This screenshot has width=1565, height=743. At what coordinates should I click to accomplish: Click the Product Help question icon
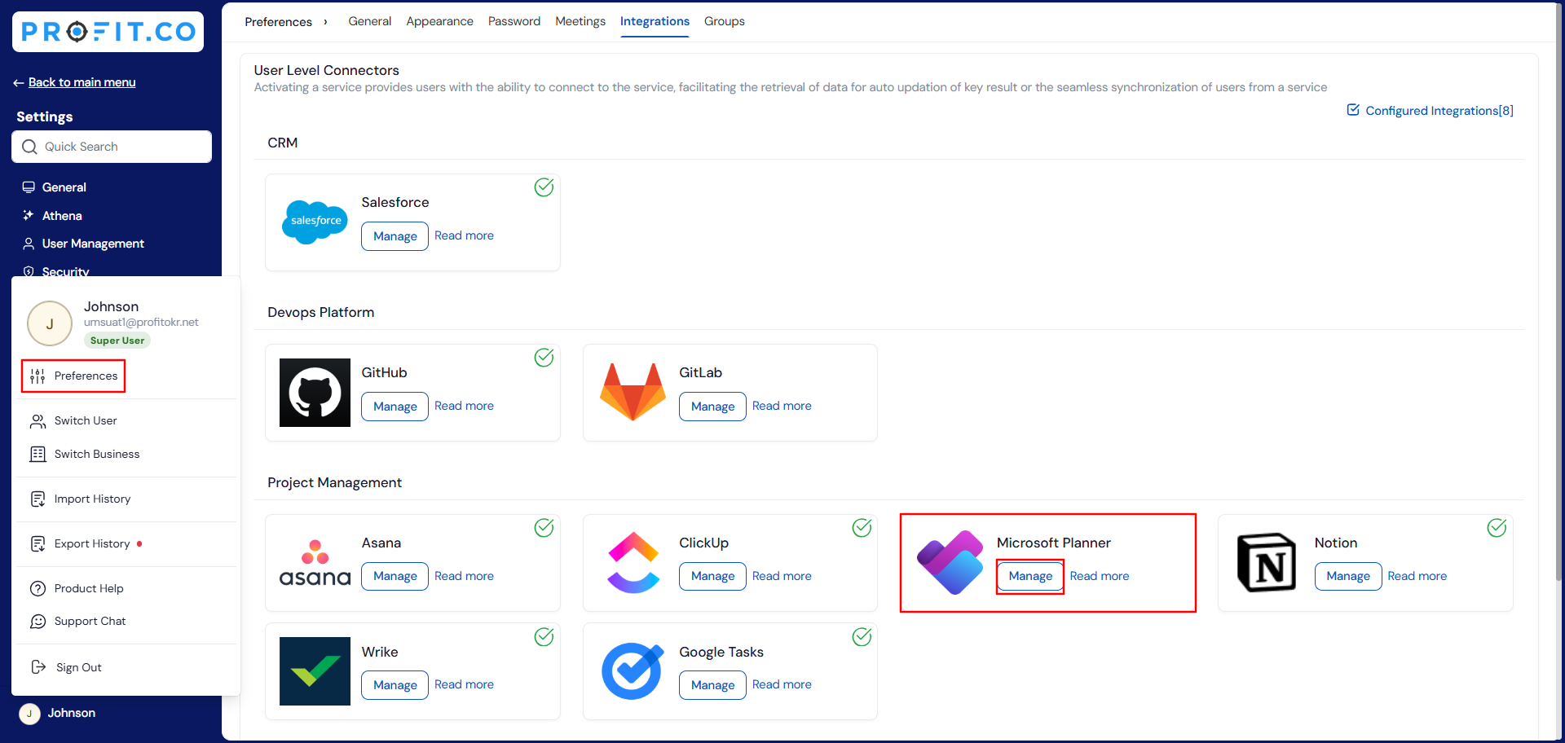tap(37, 589)
